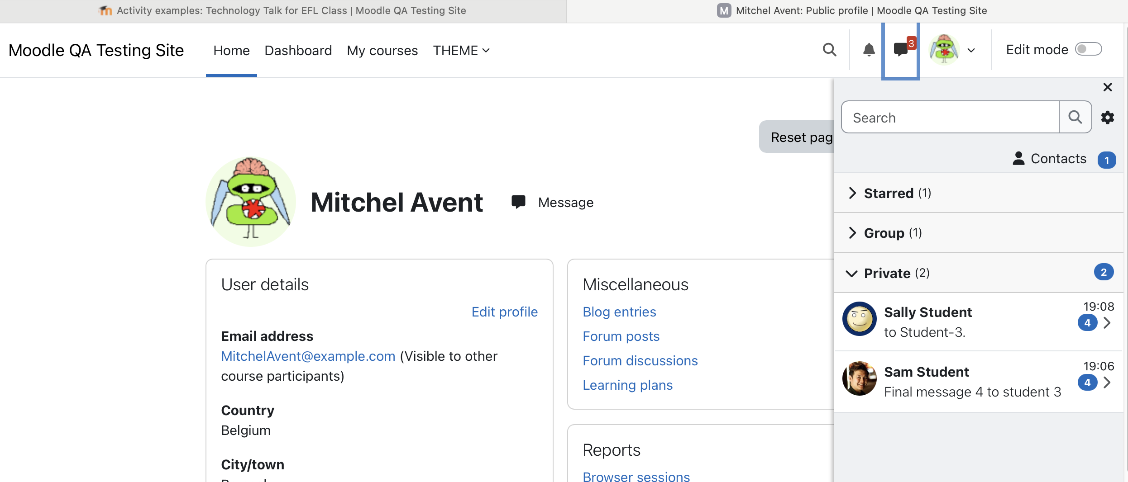This screenshot has width=1128, height=482.
Task: Click the Private unread count badge
Action: (x=1104, y=272)
